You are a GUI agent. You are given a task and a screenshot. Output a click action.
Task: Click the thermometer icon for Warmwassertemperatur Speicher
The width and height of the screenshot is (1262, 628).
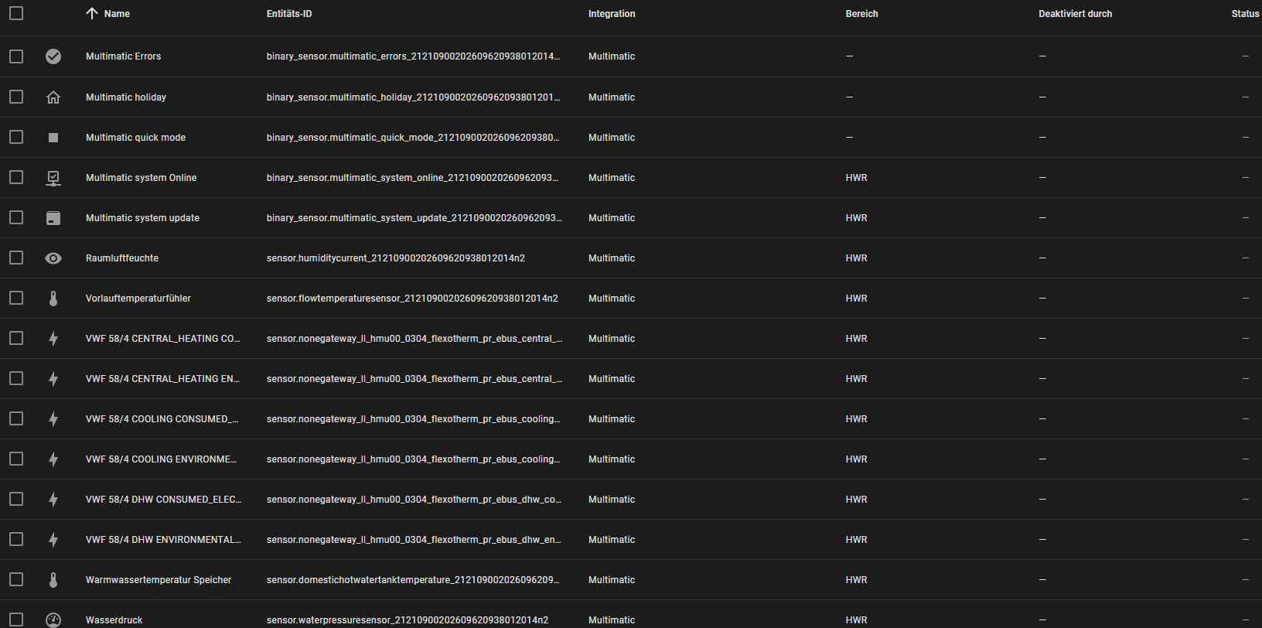click(53, 580)
